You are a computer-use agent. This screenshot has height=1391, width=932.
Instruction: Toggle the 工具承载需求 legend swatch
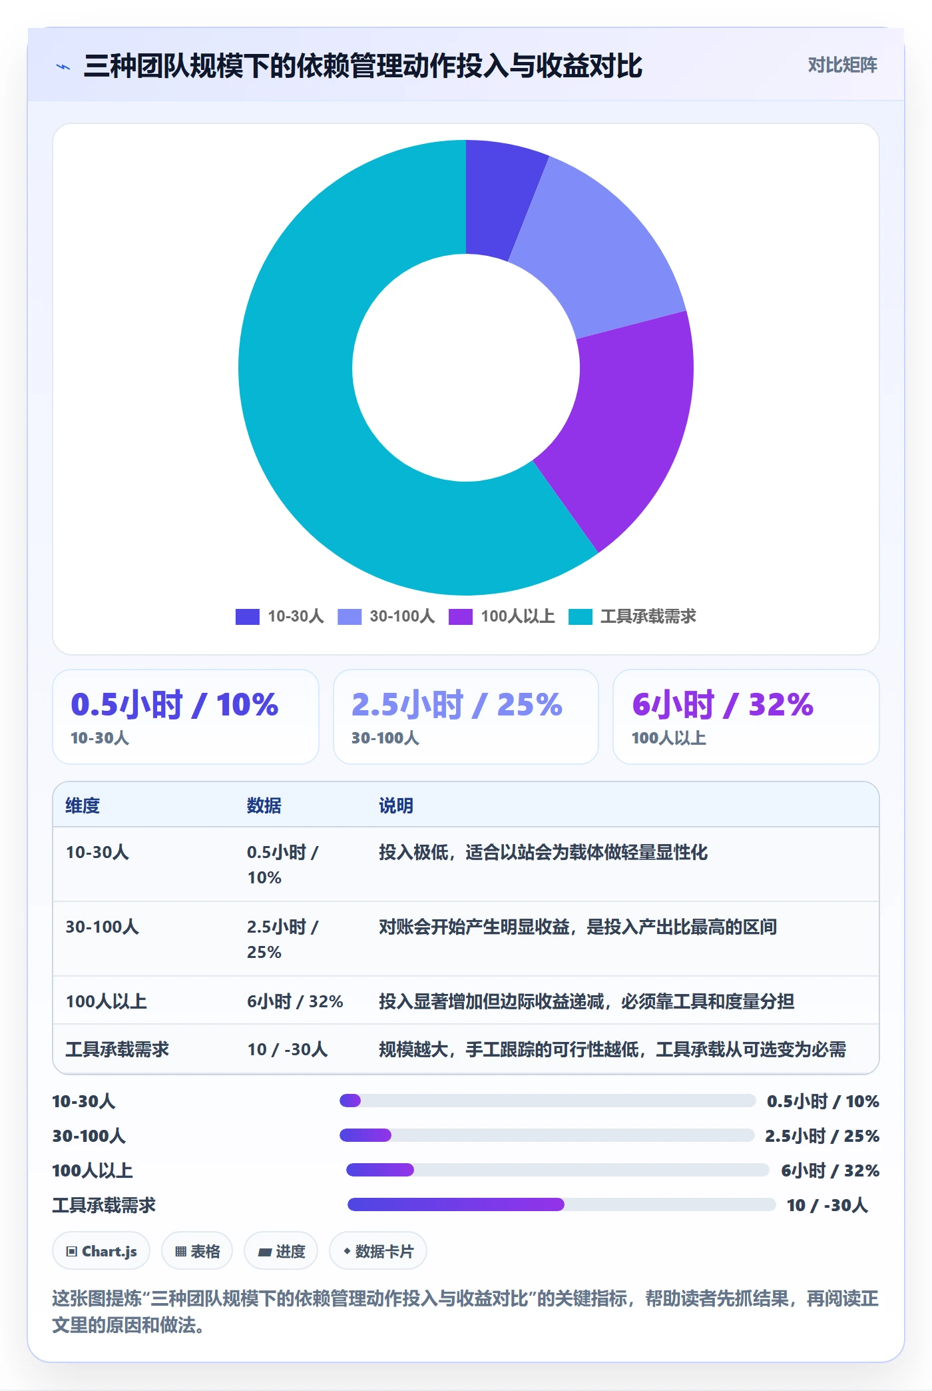581,616
